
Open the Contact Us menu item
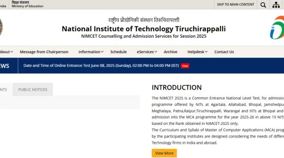click(224, 52)
